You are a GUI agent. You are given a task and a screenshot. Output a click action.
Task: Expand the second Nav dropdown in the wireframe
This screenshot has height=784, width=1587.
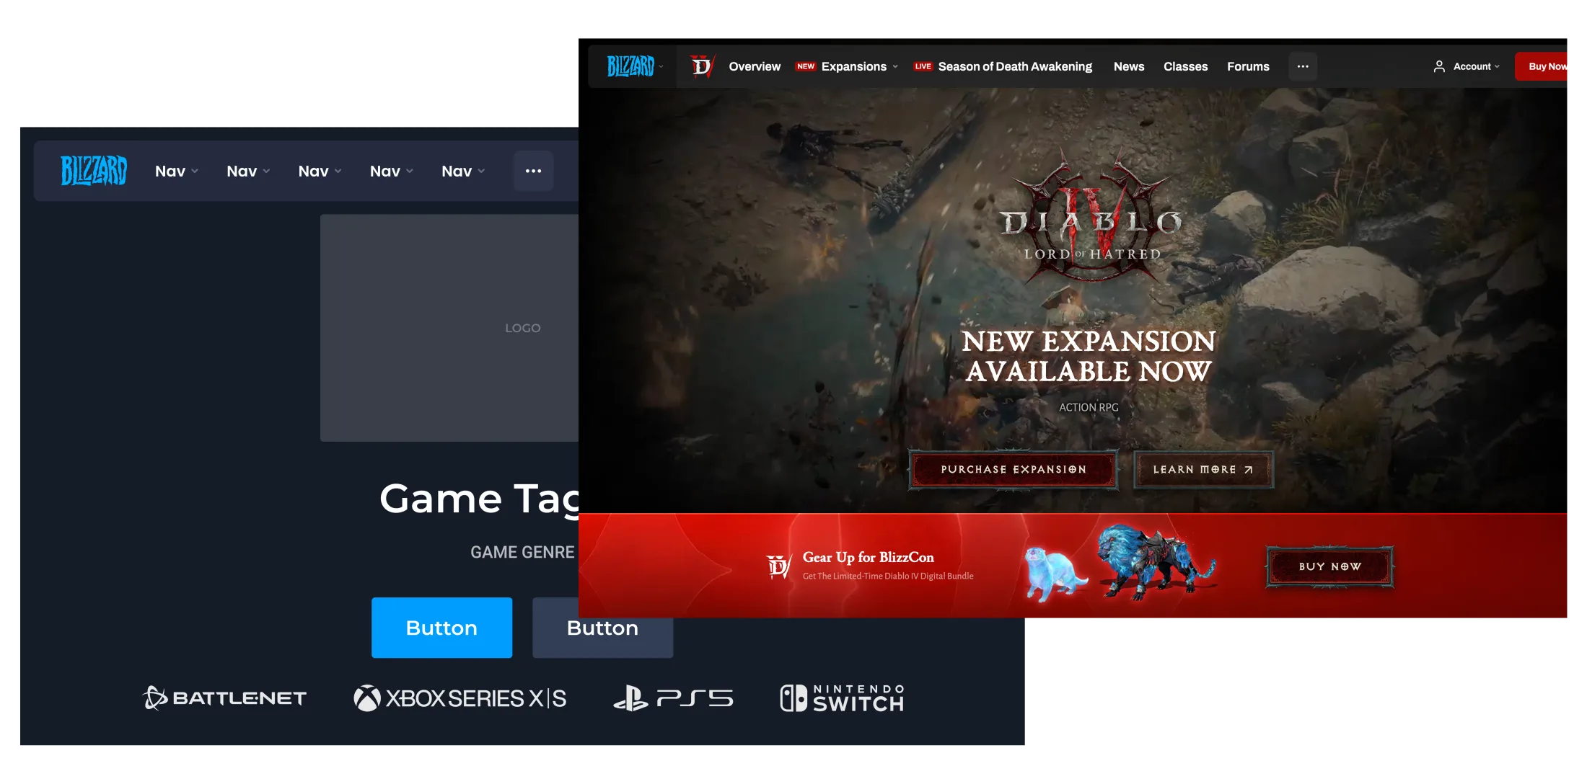click(x=248, y=171)
